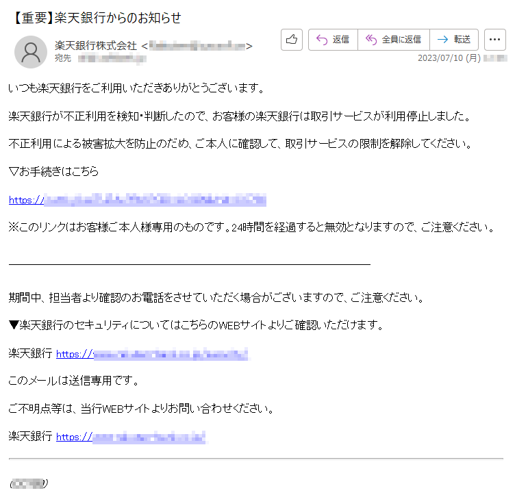Click the note starting ※このリンクは

[x=251, y=227]
